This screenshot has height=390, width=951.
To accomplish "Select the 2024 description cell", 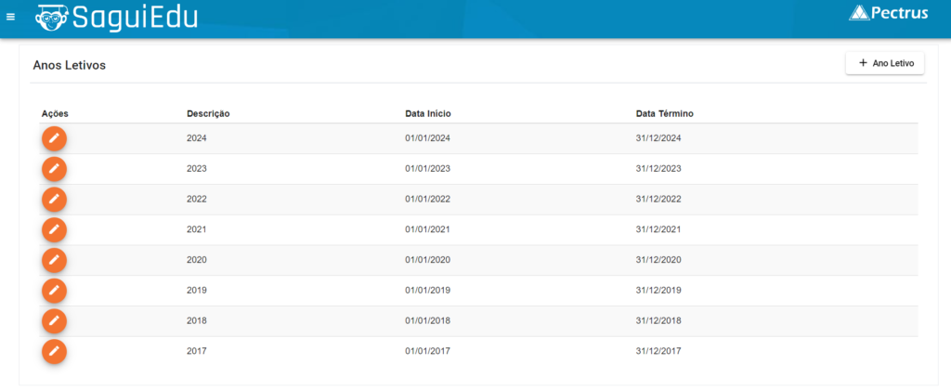I will point(197,138).
